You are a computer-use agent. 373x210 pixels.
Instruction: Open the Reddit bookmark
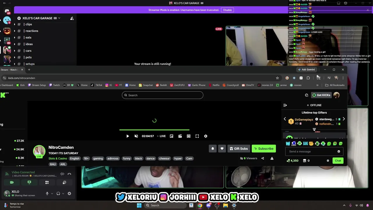tap(161, 85)
